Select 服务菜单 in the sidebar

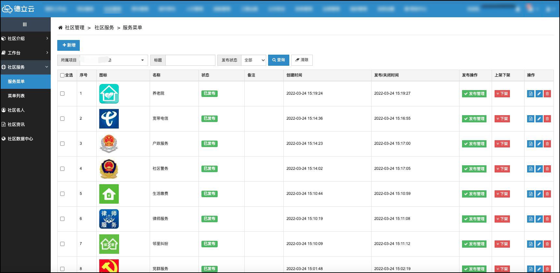pos(25,81)
